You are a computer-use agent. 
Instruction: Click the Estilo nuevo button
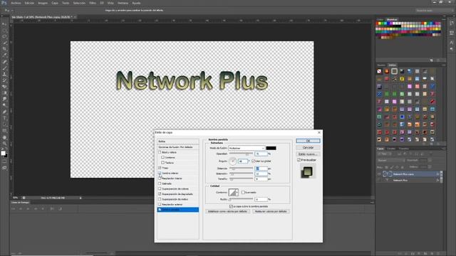point(308,154)
